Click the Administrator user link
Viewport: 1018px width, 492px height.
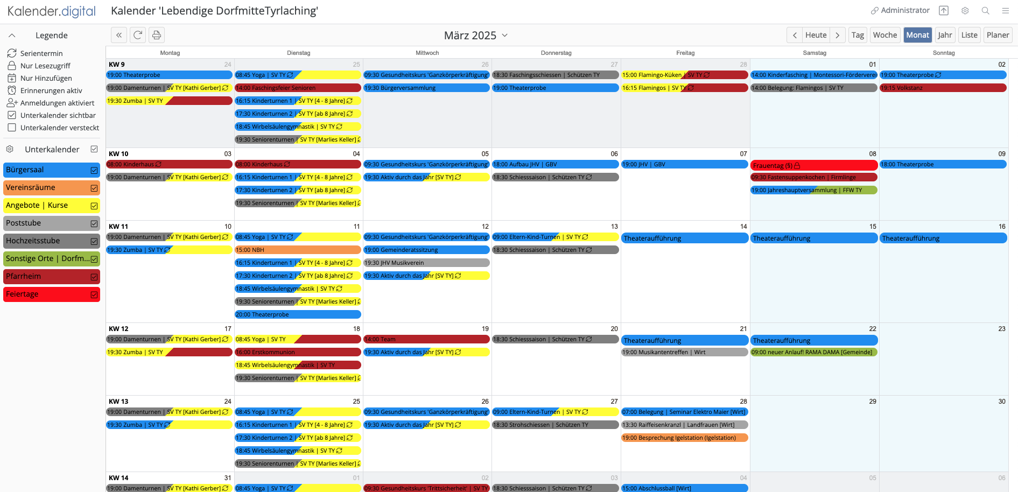[900, 10]
